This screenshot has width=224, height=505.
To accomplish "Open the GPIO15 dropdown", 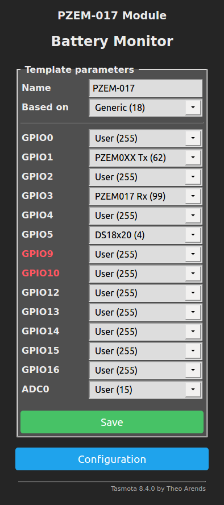I will pyautogui.click(x=146, y=351).
